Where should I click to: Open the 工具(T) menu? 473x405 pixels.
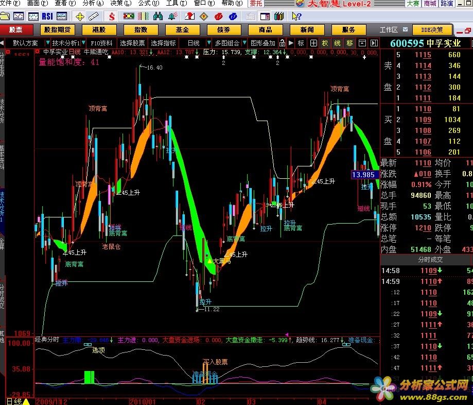(x=176, y=3)
